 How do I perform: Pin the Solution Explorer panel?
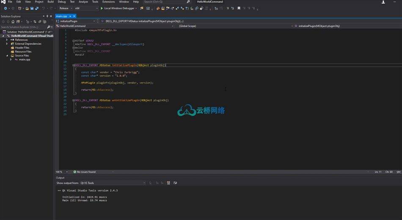(x=47, y=16)
